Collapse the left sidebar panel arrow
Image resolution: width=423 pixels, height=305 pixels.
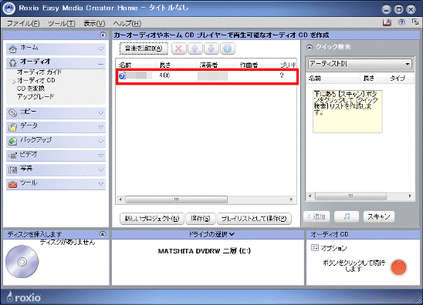[x=103, y=35]
